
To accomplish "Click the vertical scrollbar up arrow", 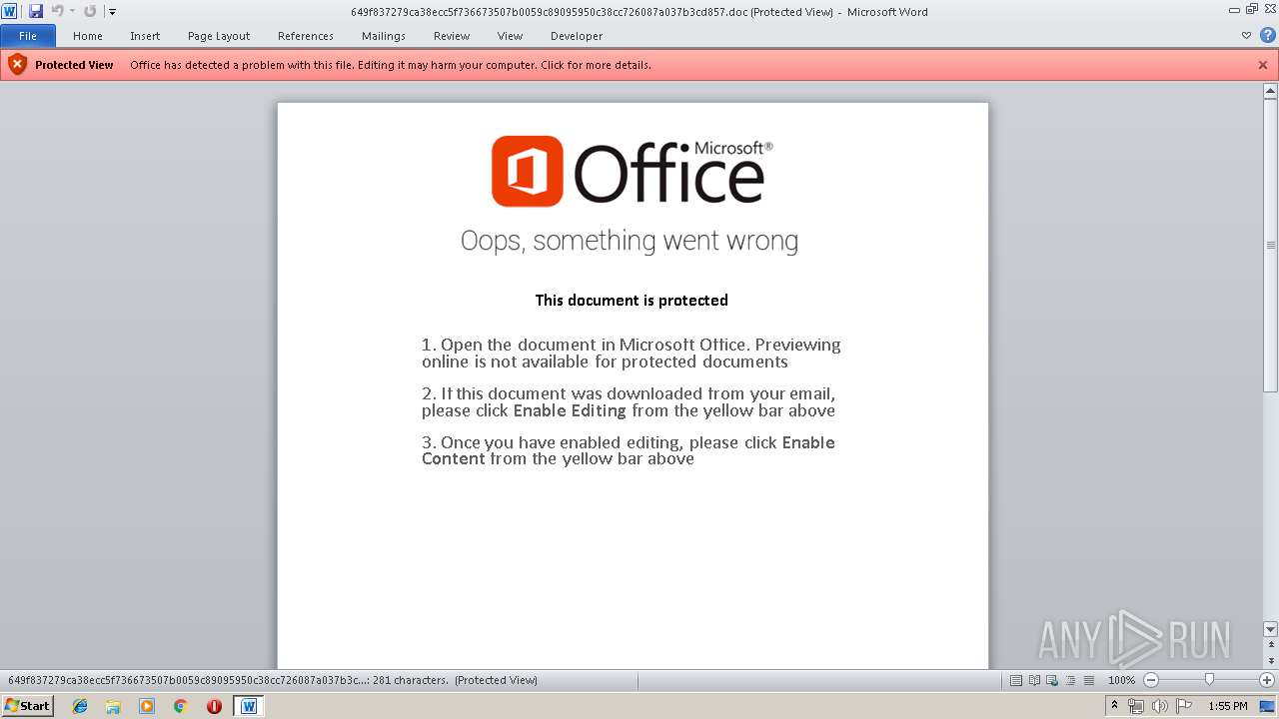I will pyautogui.click(x=1270, y=91).
